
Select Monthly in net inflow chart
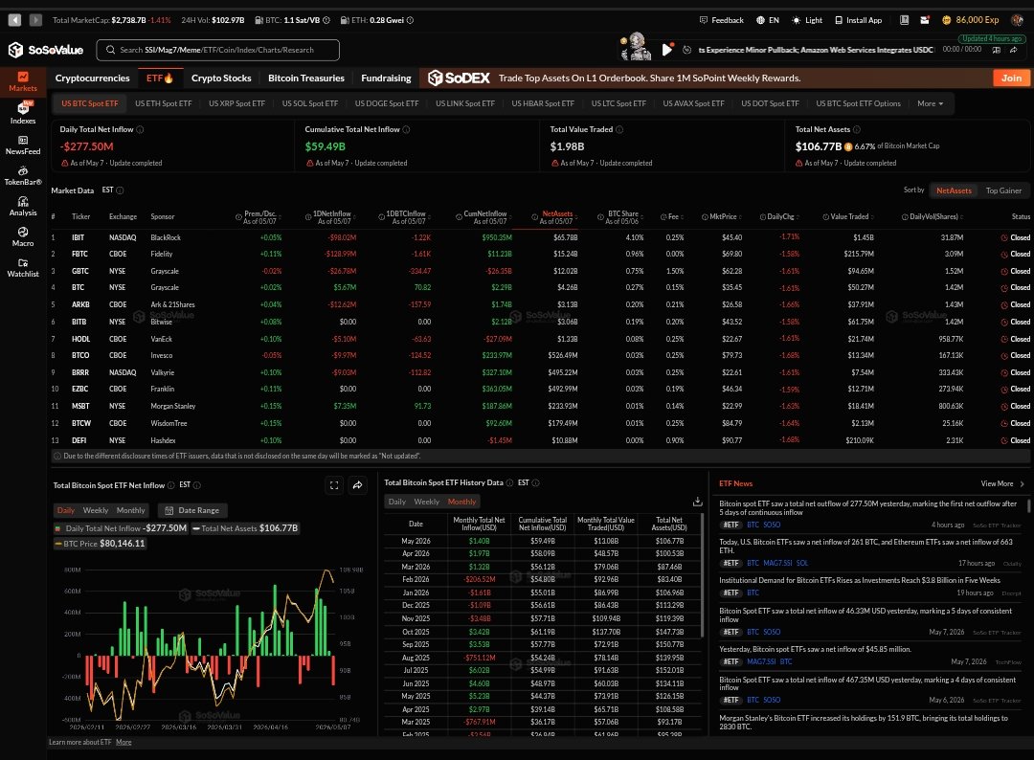130,510
